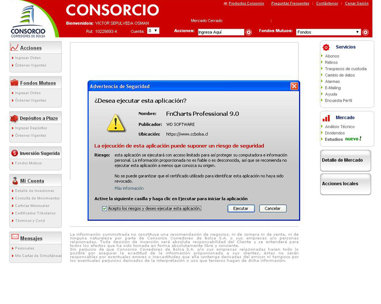Screen dimensions: 381x304
Task: Open Detalle de Inversiones
Action: click(35, 191)
